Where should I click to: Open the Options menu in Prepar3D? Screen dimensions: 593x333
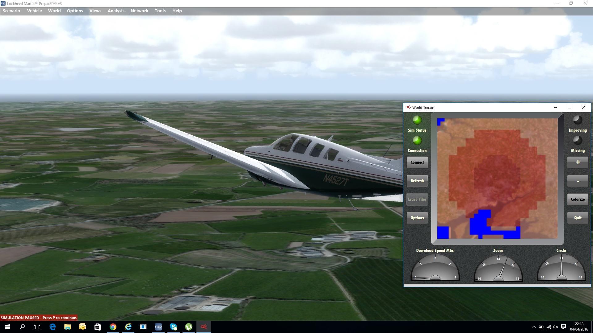[x=75, y=11]
